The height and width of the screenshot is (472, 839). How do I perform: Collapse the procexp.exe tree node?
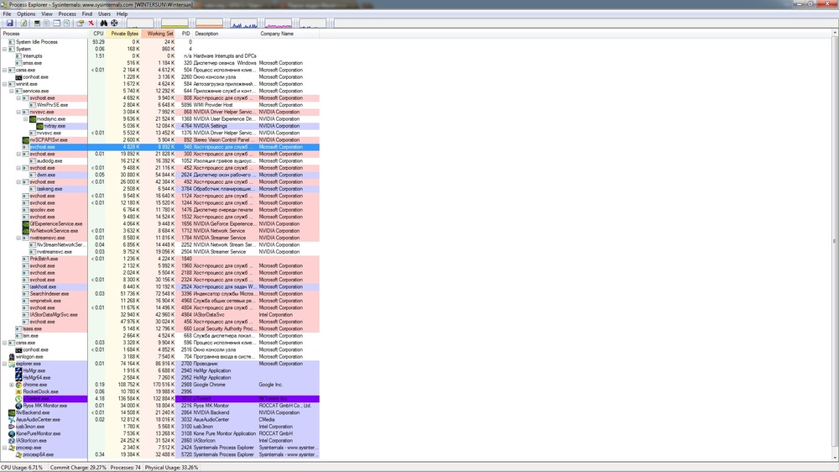(5, 448)
